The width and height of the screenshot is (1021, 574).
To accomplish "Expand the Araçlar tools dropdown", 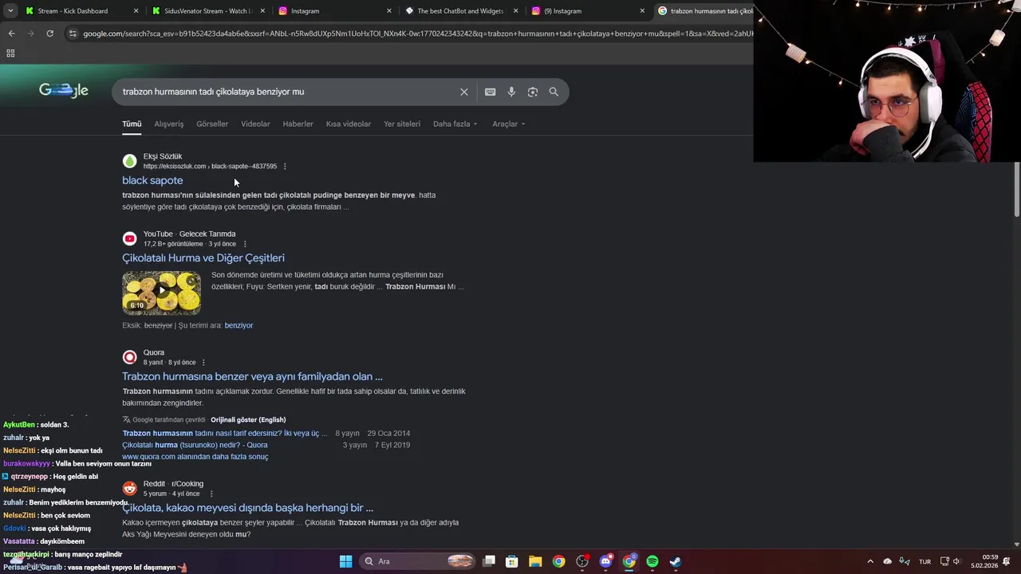I will [508, 124].
